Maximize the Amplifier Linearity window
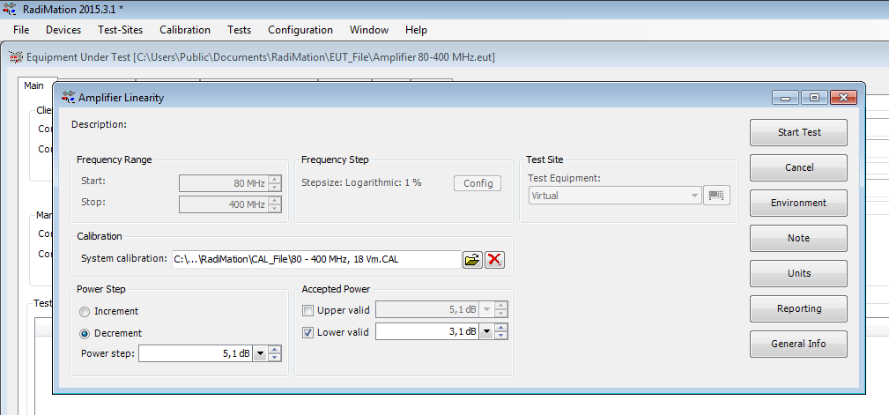This screenshot has width=889, height=415. point(814,98)
